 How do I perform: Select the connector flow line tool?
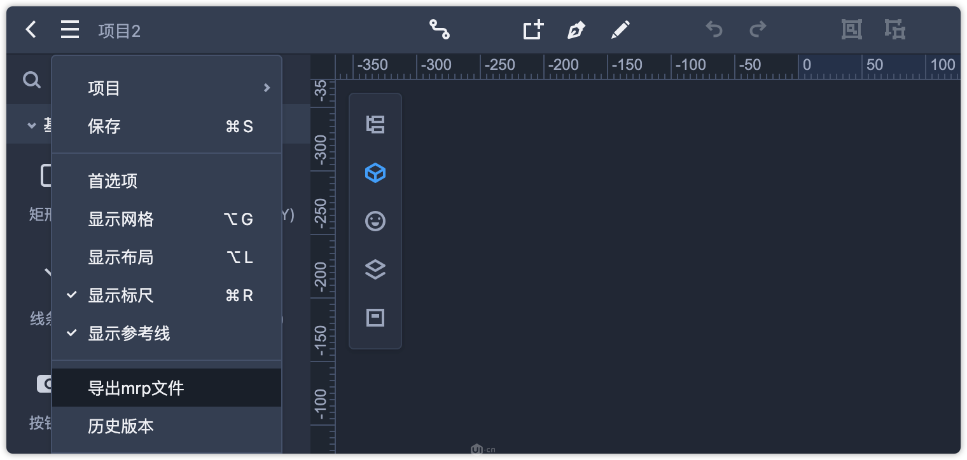coord(439,30)
